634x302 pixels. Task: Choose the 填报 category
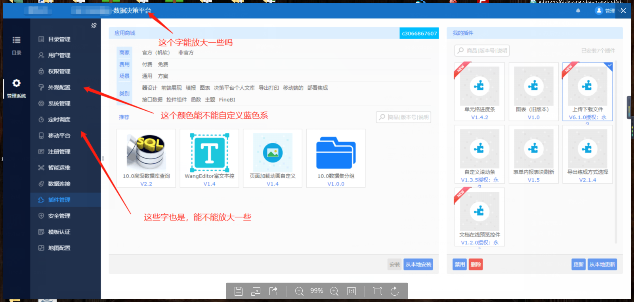click(x=191, y=88)
